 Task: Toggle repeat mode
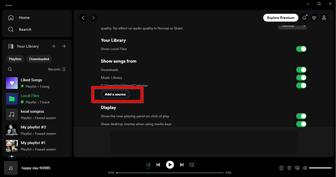(x=192, y=165)
